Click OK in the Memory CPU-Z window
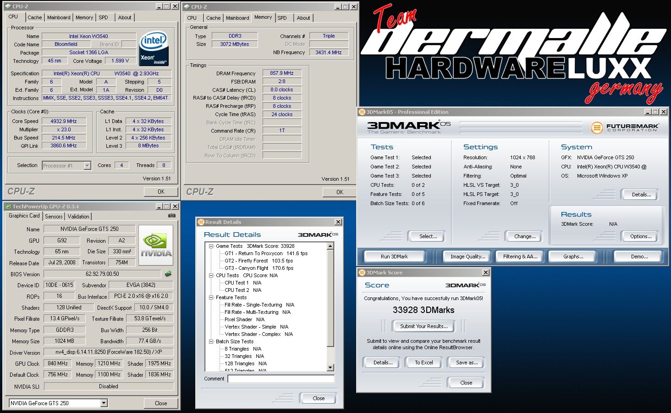 (340, 192)
